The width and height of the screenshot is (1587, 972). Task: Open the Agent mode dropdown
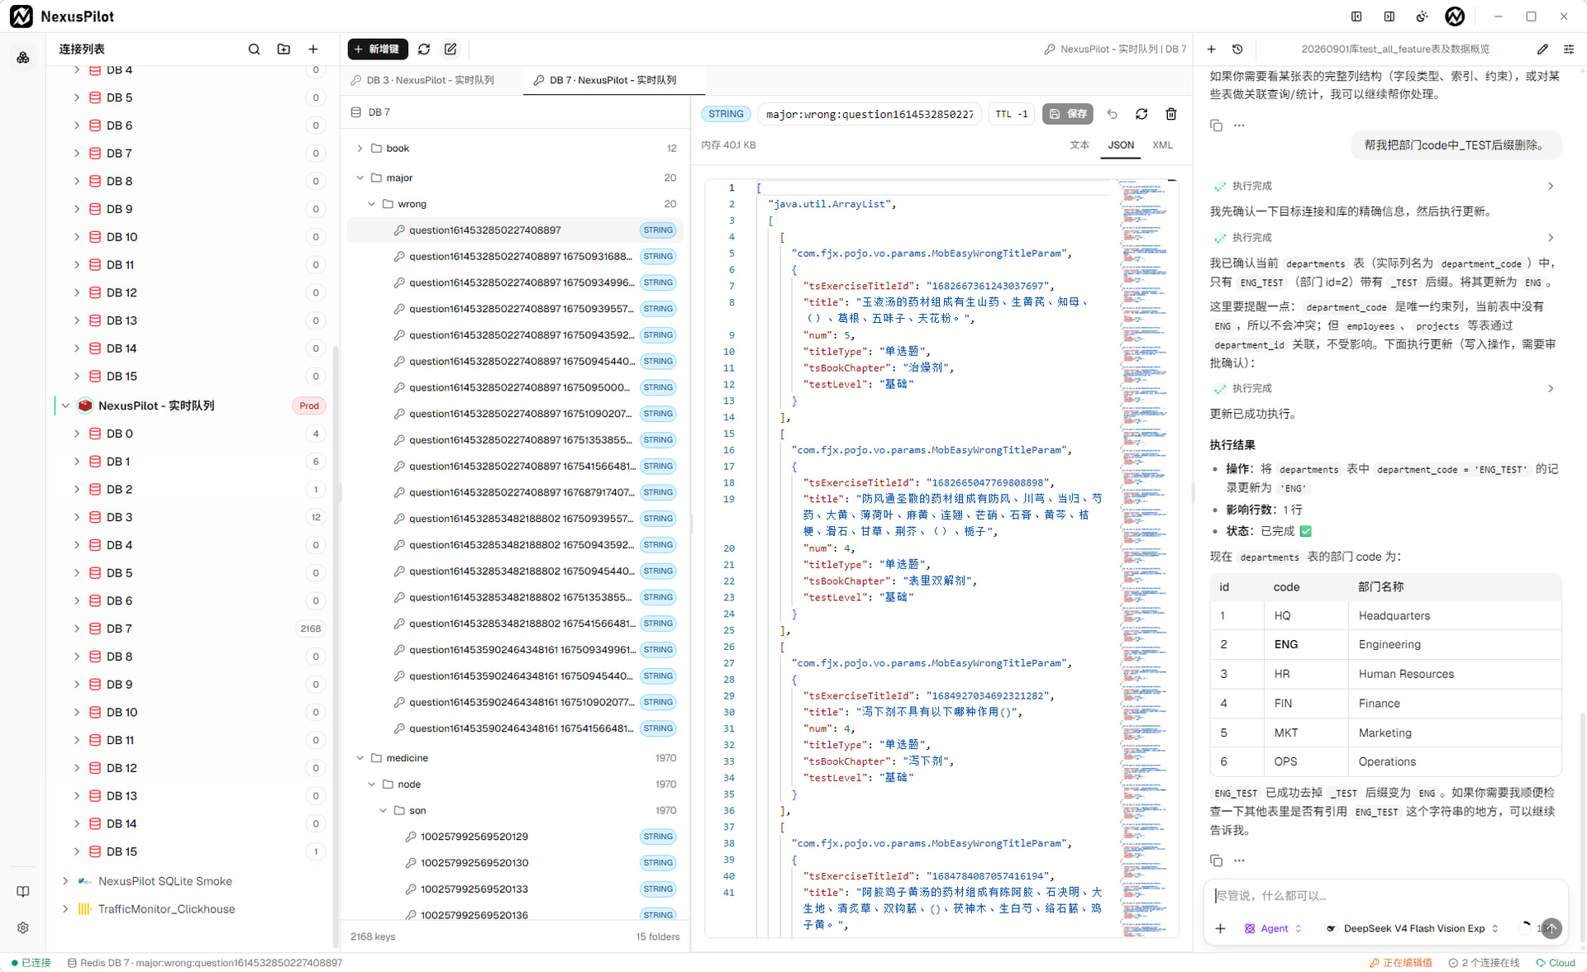tap(1274, 928)
